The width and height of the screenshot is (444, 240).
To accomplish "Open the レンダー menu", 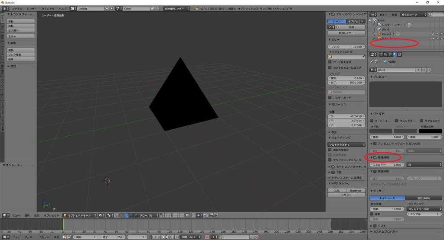I will pyautogui.click(x=32, y=9).
